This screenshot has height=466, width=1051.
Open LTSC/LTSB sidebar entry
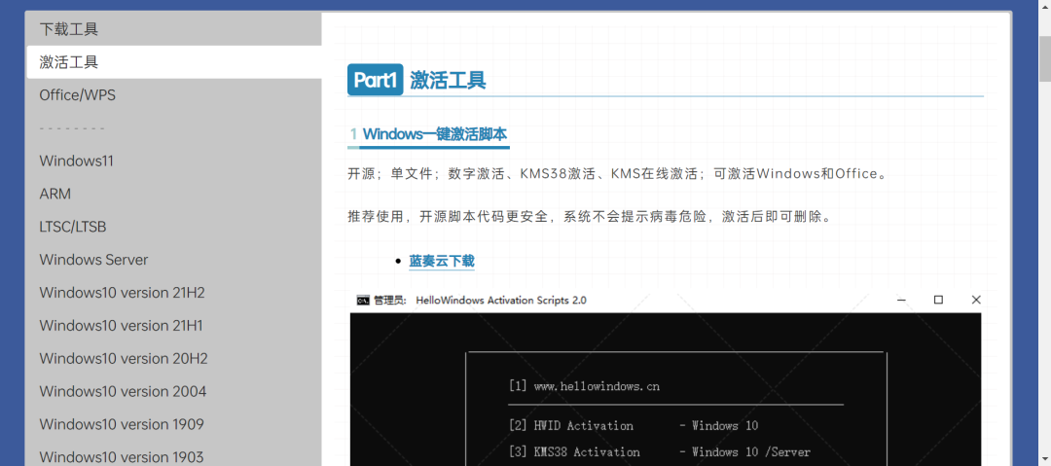point(173,227)
